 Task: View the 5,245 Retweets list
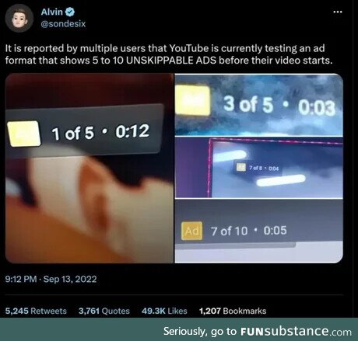click(x=36, y=311)
